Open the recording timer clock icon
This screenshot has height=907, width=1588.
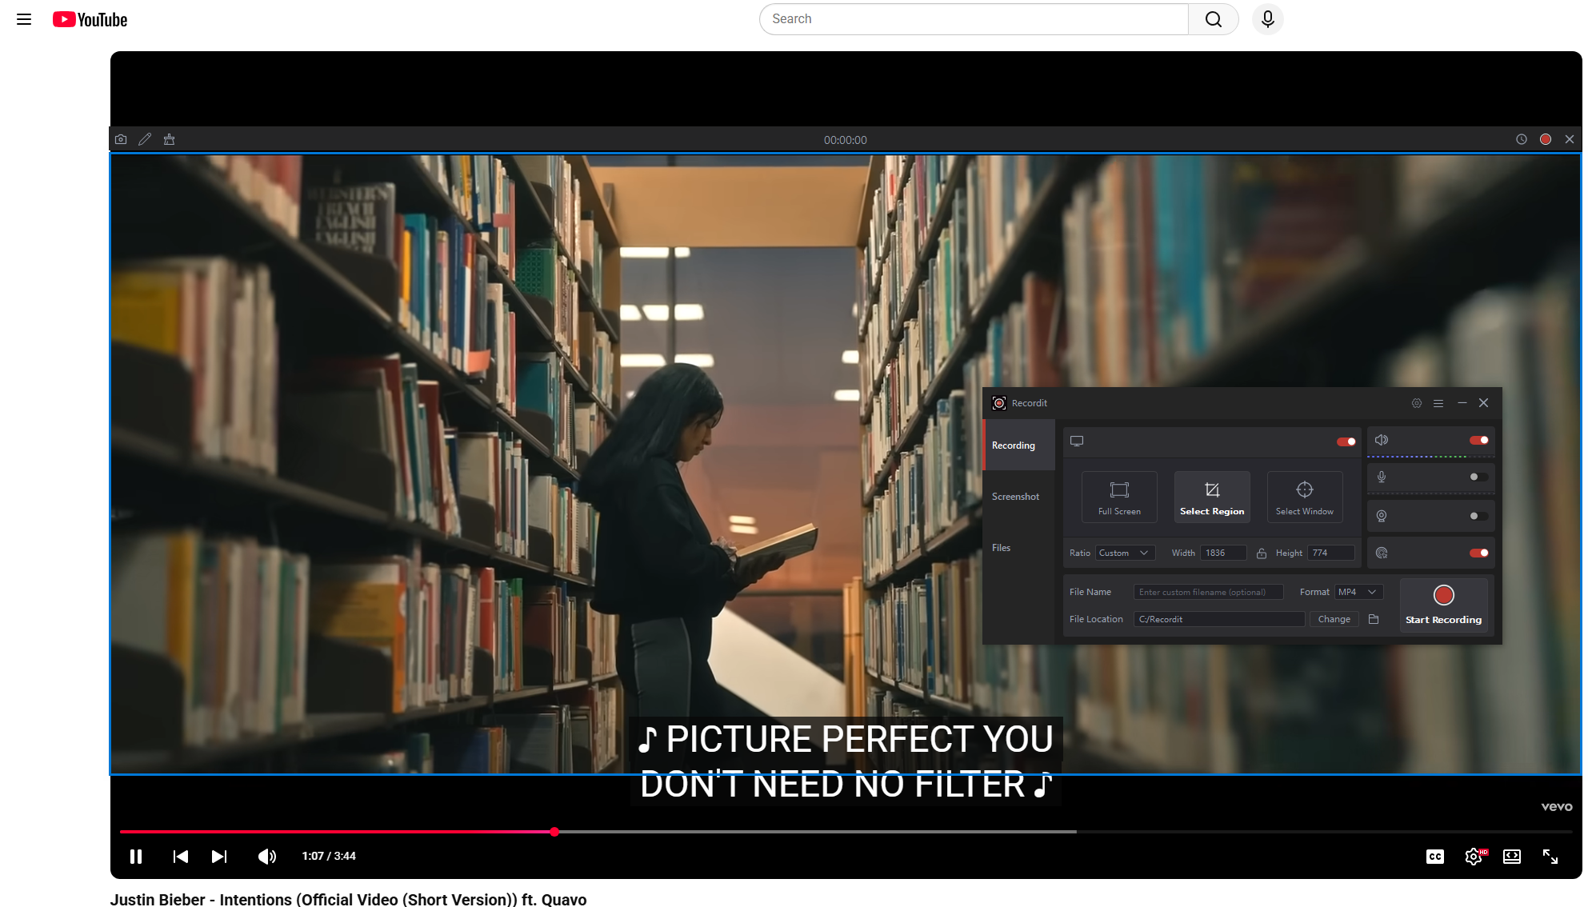1522,139
